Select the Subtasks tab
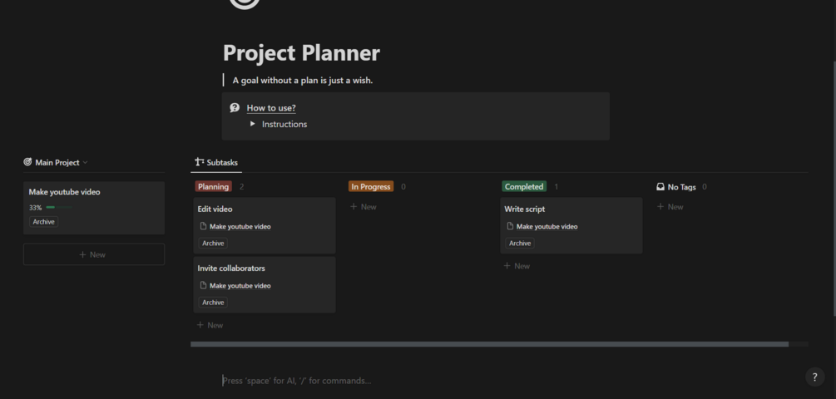 point(221,162)
